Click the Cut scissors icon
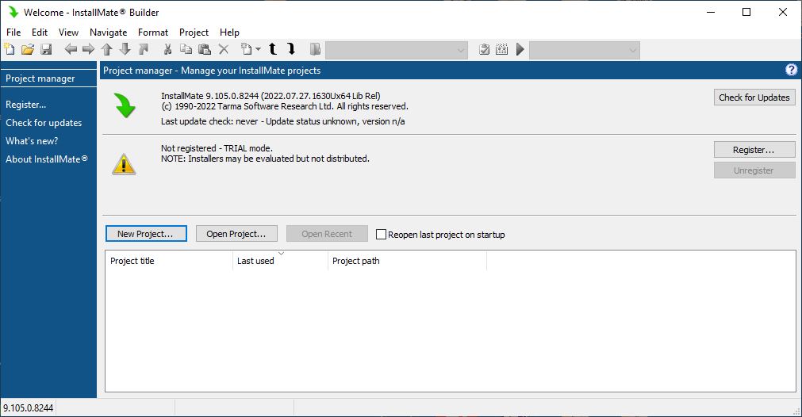The height and width of the screenshot is (417, 802). (167, 49)
